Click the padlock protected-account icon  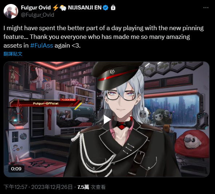point(113,8)
